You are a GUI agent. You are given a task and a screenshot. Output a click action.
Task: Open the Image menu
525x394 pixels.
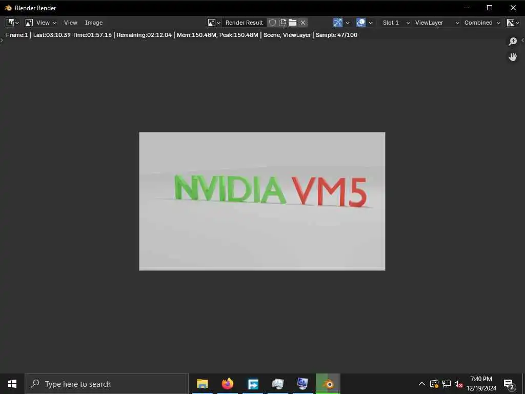pos(93,23)
